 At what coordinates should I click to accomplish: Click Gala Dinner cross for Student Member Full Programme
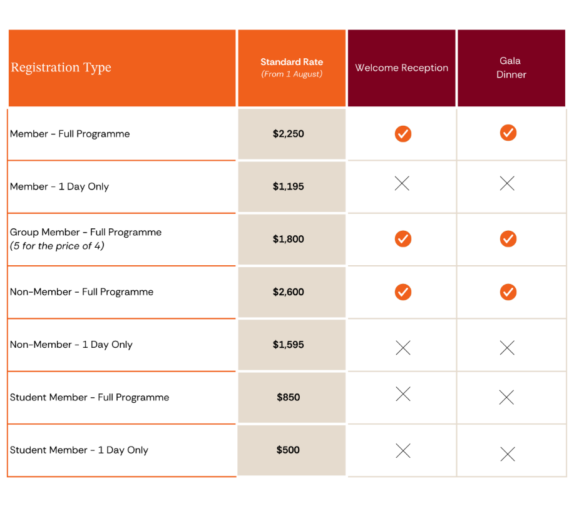tap(506, 397)
